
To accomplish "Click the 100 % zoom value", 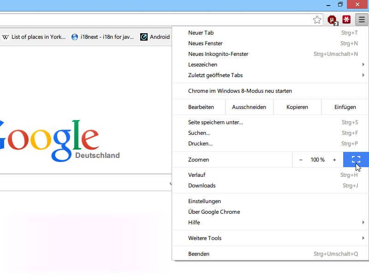I will [317, 160].
